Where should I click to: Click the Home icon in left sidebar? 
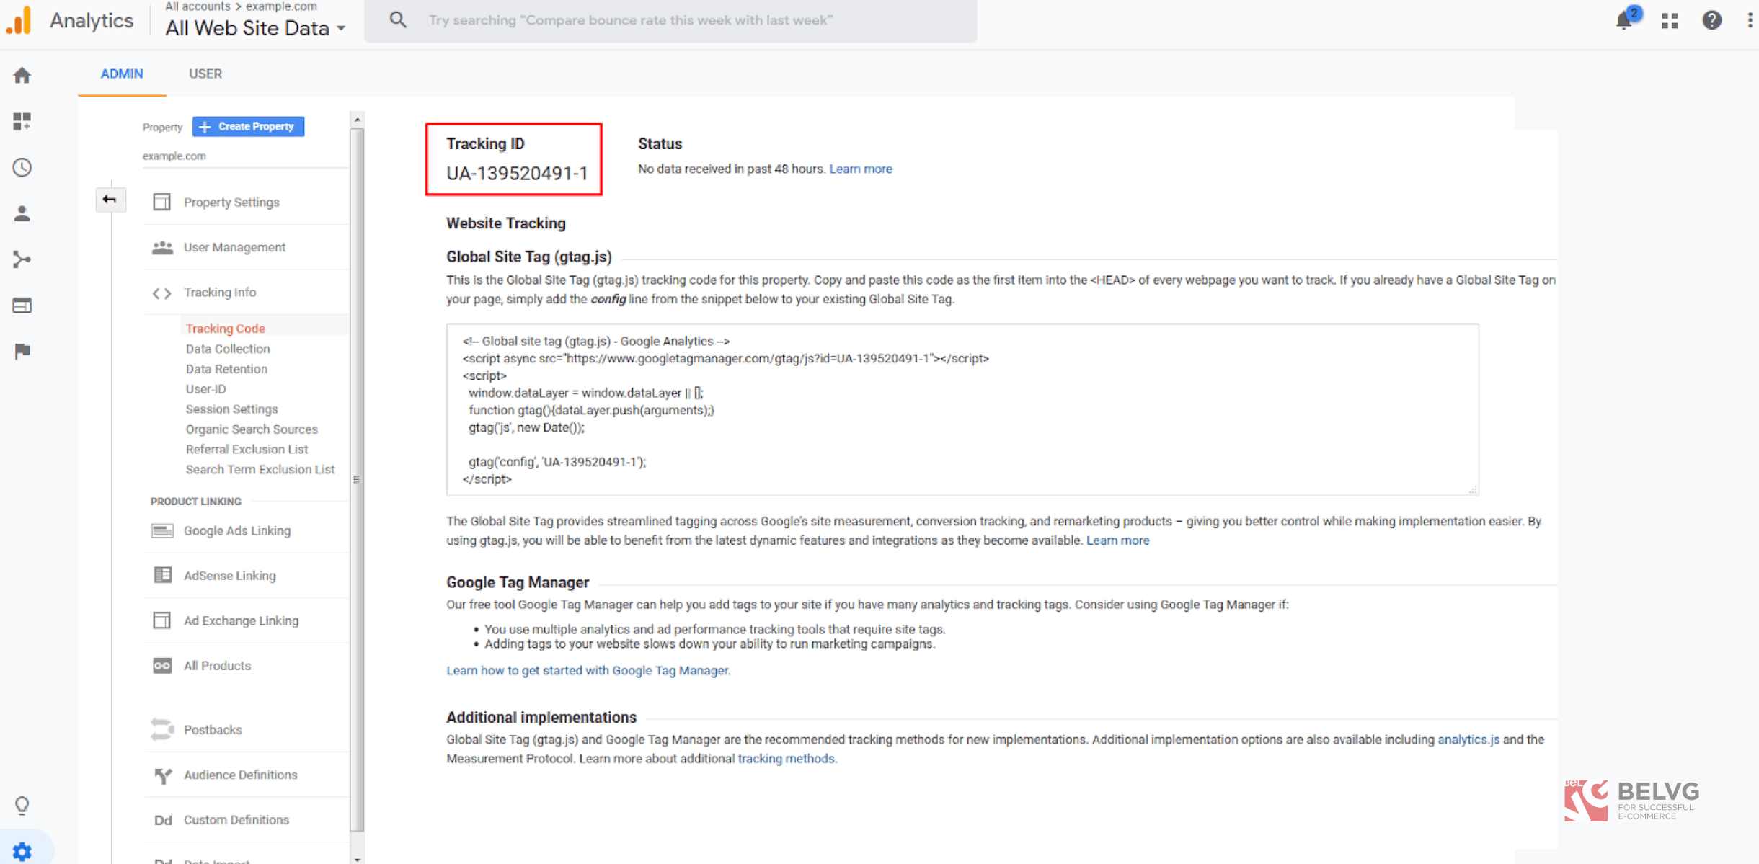coord(22,76)
